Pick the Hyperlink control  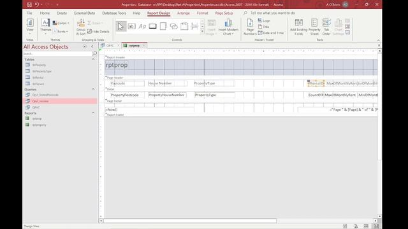173,26
